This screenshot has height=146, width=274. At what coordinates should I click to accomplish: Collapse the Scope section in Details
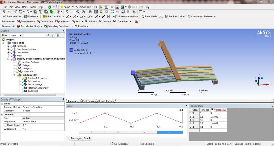2,104
